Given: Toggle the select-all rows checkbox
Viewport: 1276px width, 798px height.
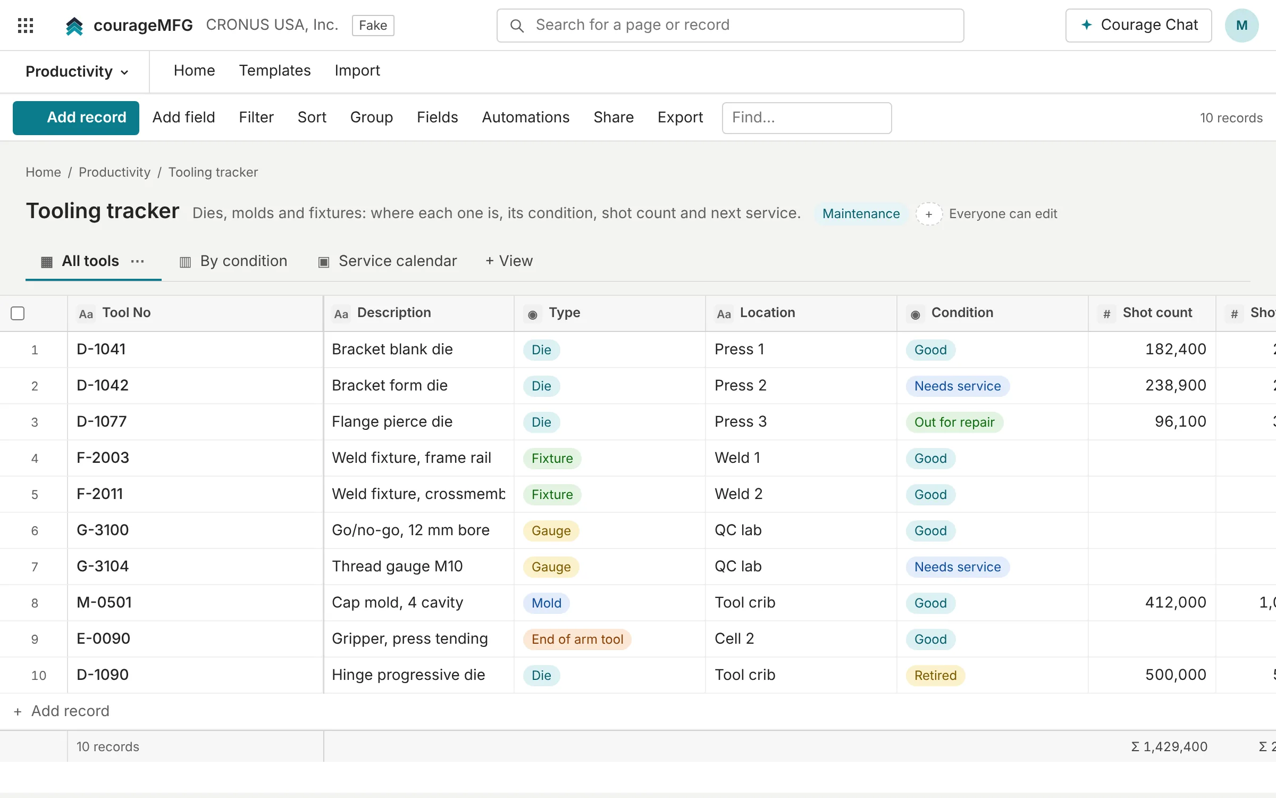Looking at the screenshot, I should [18, 313].
